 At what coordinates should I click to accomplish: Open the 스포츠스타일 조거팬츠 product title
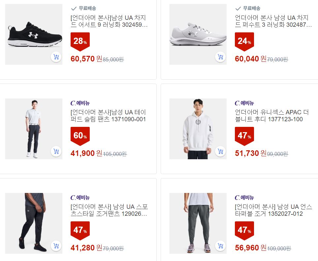pyautogui.click(x=109, y=210)
